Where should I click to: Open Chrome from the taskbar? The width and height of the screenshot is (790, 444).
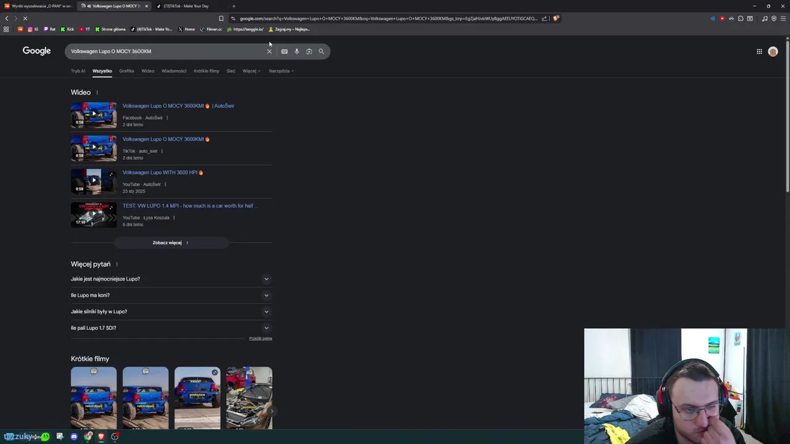88,437
